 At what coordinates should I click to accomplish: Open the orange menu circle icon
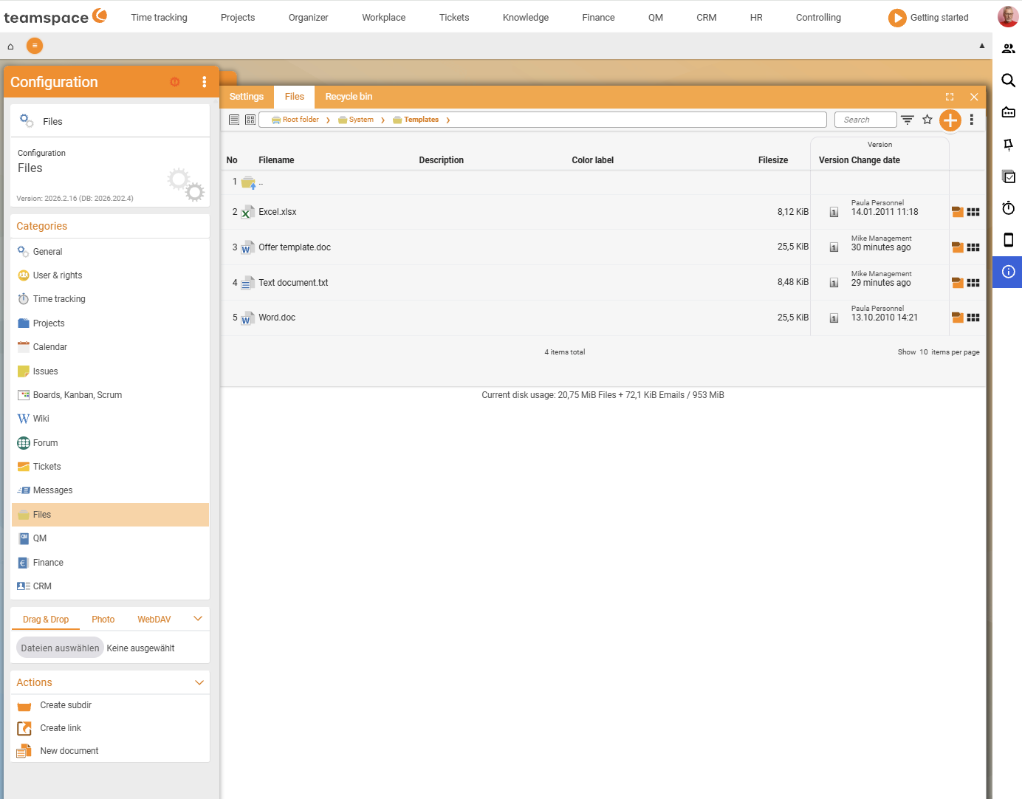35,46
